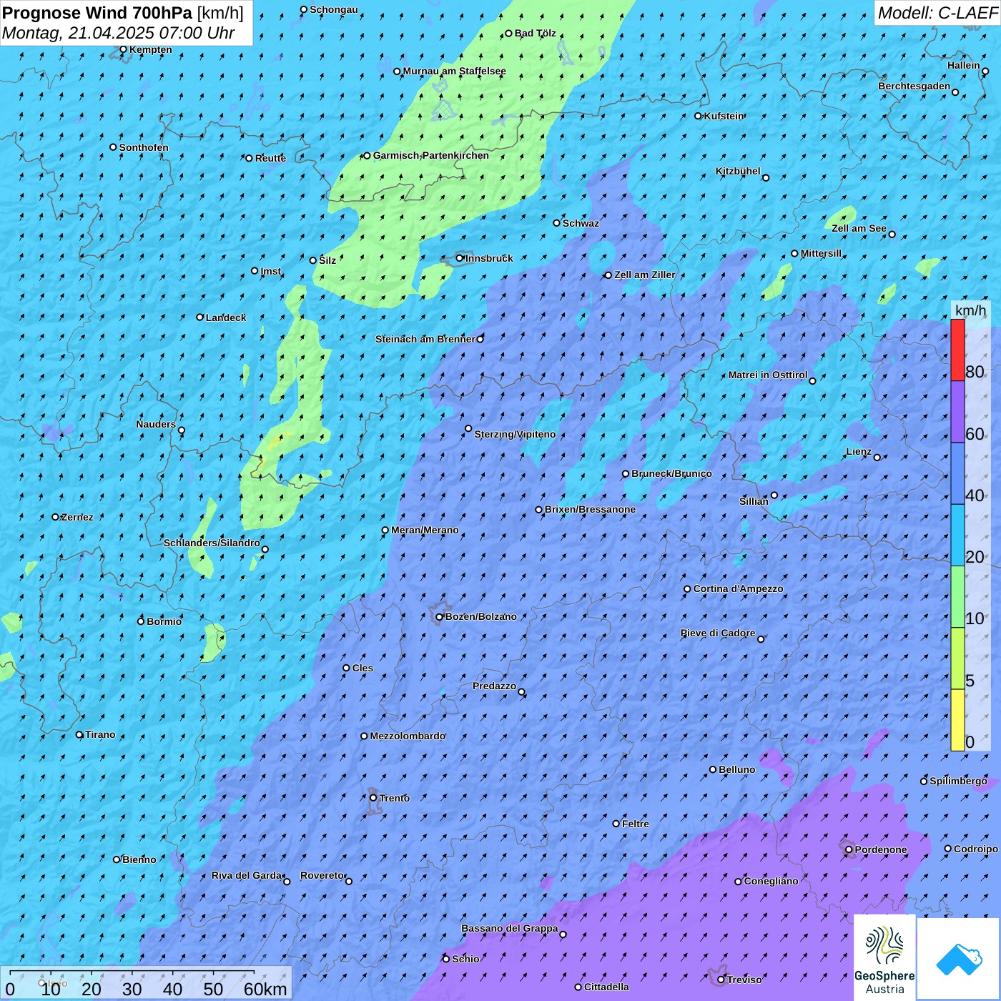Select the yellow 0–5 km/h legend color
The width and height of the screenshot is (1001, 1001).
click(x=957, y=720)
